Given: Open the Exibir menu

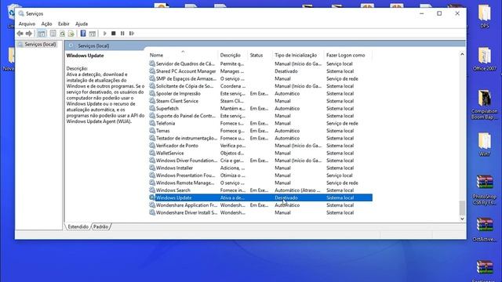Looking at the screenshot, I should click(x=64, y=23).
